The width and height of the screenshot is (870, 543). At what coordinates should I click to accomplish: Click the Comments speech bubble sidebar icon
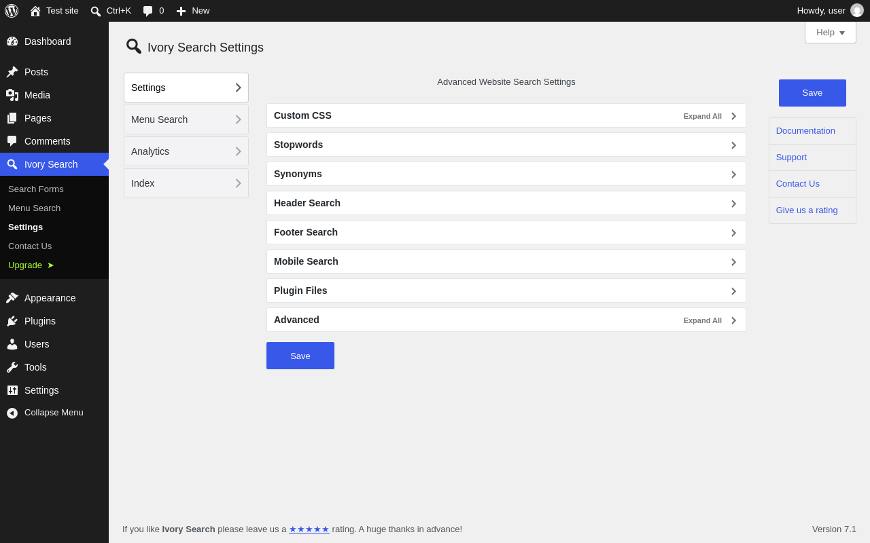(x=12, y=141)
